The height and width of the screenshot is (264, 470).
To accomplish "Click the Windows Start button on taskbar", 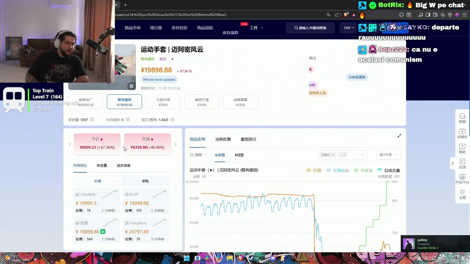I will point(187,258).
